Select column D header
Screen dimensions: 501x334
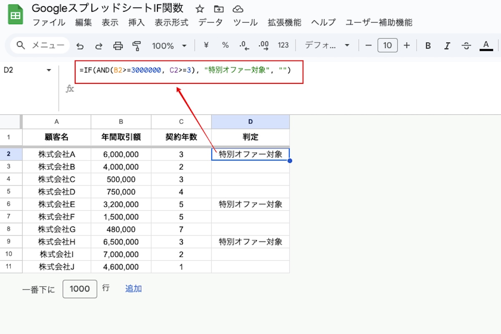coord(250,122)
